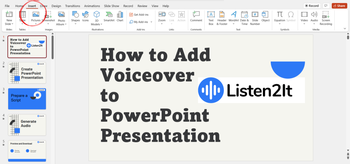Insert a SmartArt graphic
This screenshot has width=350, height=164.
coord(109,17)
